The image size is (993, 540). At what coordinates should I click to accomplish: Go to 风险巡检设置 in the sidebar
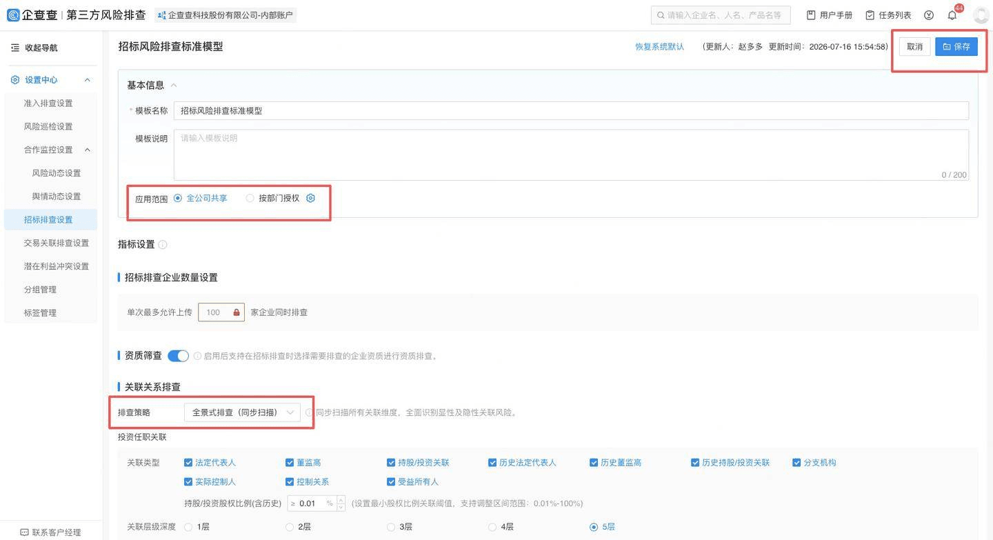click(x=48, y=127)
